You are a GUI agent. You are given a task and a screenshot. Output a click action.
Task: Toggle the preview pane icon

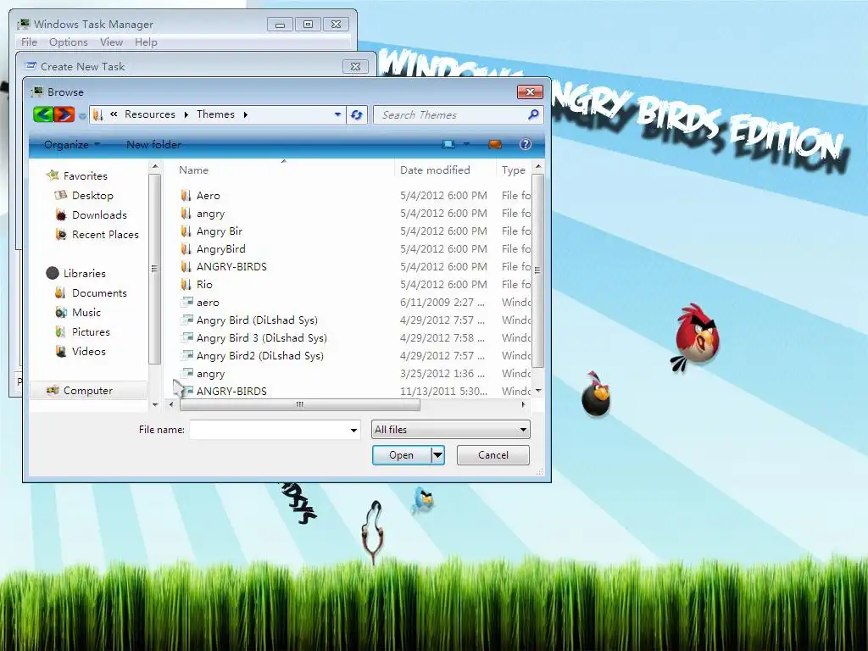(x=495, y=144)
